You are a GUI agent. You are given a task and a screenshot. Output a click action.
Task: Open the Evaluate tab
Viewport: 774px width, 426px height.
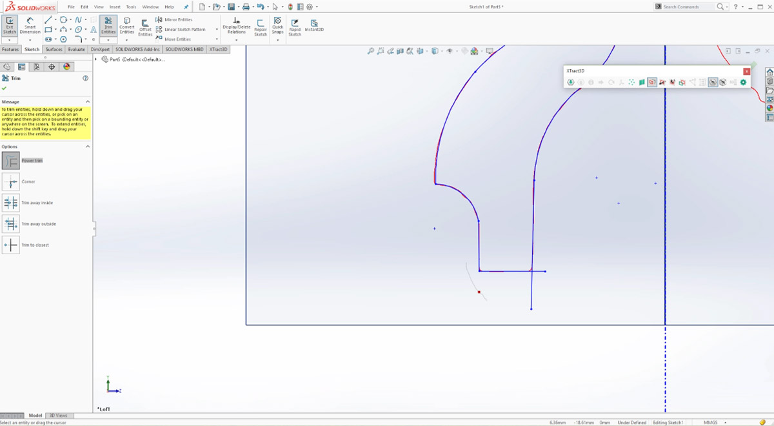(x=76, y=49)
